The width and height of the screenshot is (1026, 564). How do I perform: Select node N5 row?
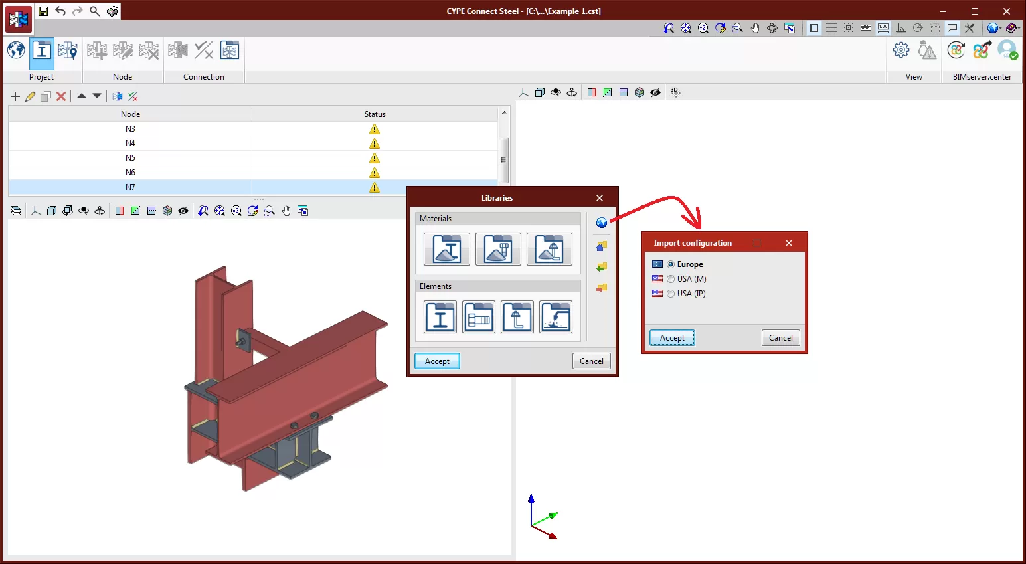(x=253, y=158)
